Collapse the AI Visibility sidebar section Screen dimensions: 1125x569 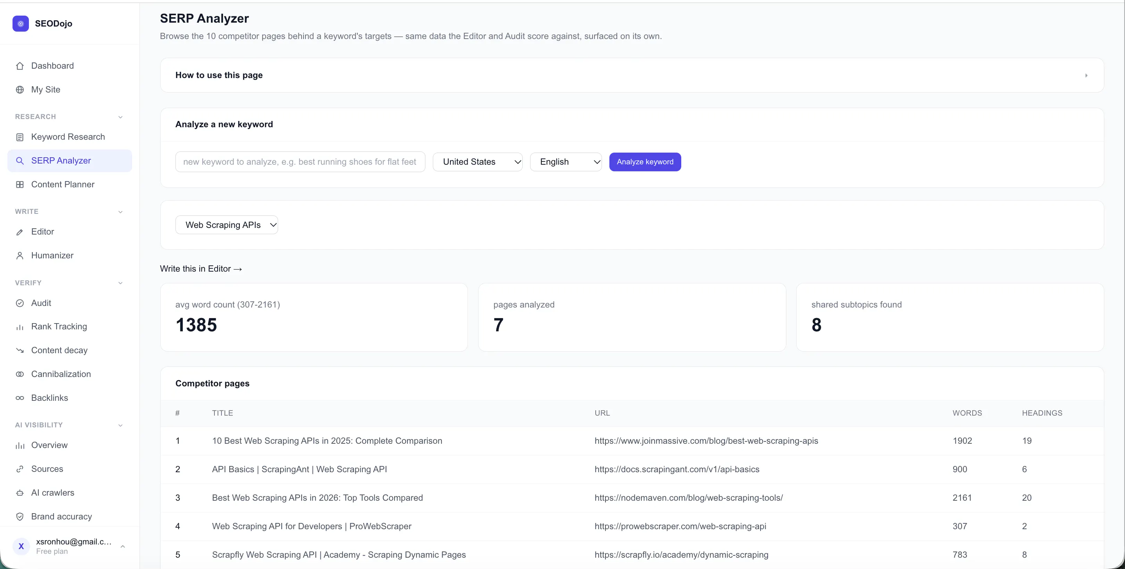[121, 425]
